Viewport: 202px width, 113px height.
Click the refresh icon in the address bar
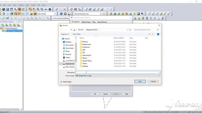(130, 30)
